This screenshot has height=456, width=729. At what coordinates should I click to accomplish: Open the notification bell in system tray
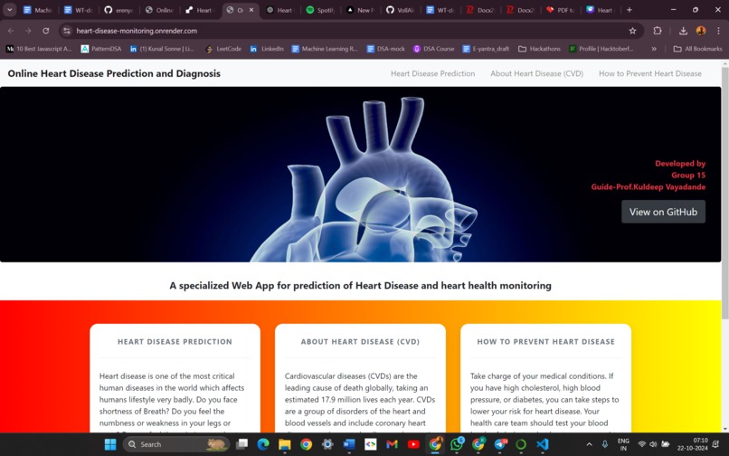(716, 444)
